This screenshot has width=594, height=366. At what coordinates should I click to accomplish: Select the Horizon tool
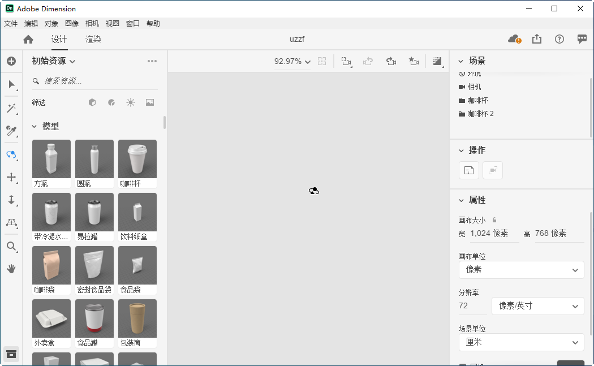[11, 223]
